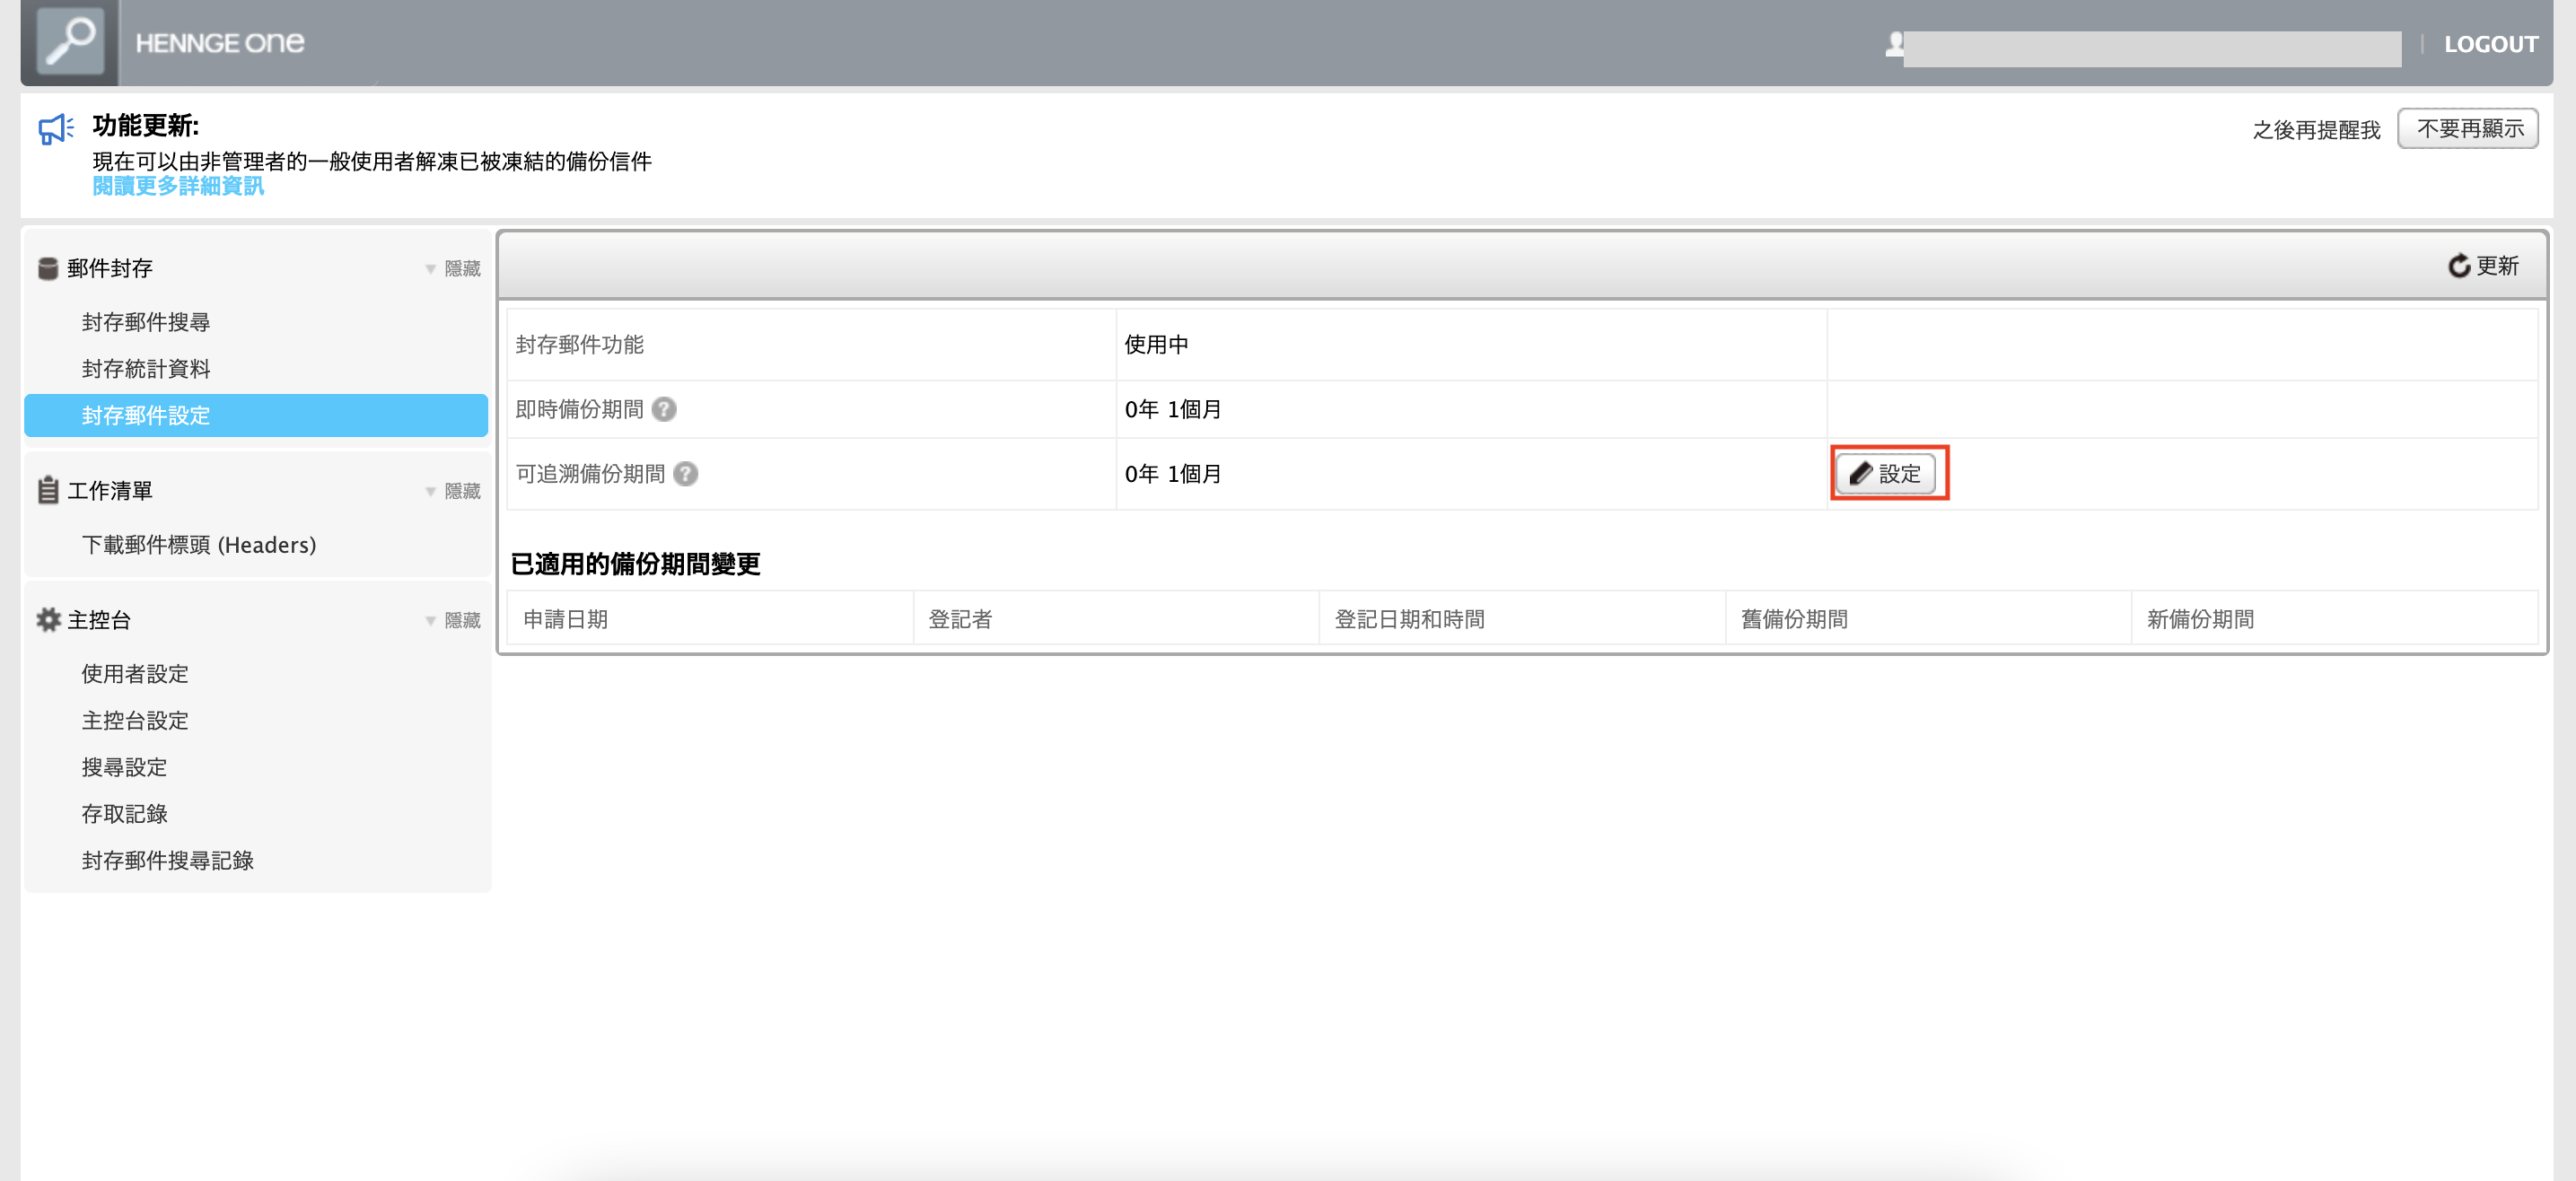Select 封存郵件設定 in the sidebar
This screenshot has width=2576, height=1181.
coord(256,415)
